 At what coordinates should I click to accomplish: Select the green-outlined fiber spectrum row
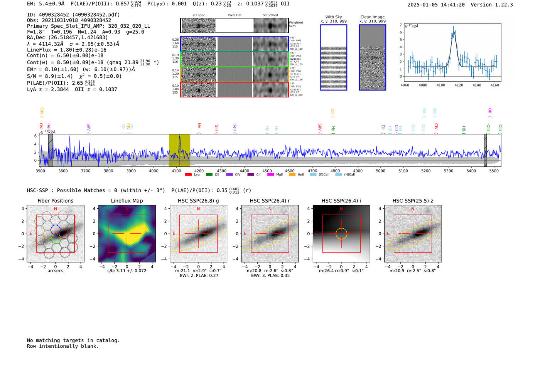[x=235, y=59]
